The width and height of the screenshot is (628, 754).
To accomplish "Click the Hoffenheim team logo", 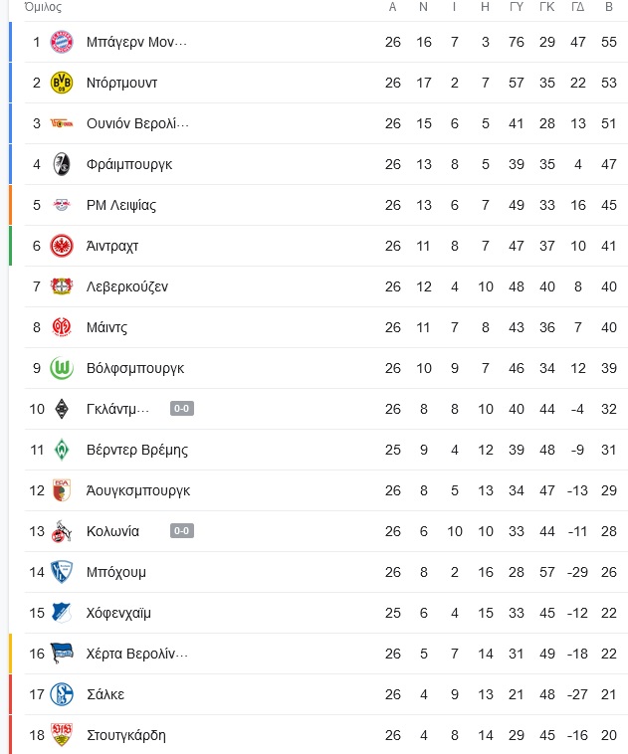I will pos(62,613).
